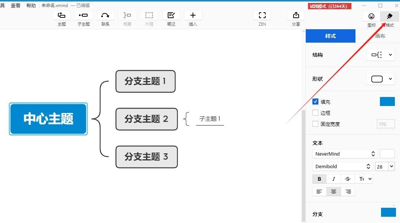The image size is (400, 223).
Task: Open the 图标 smiley panel
Action: (371, 17)
